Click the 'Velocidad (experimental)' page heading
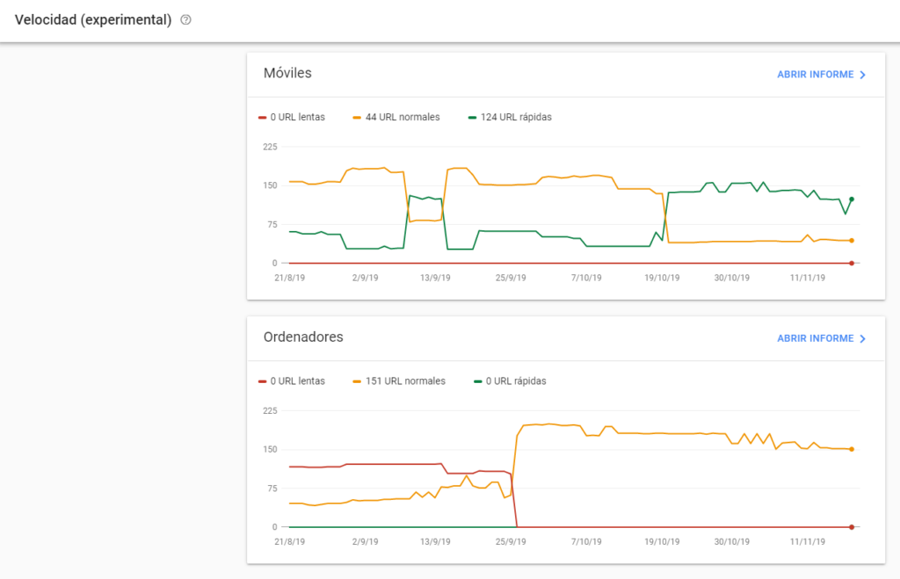900x579 pixels. 93,19
